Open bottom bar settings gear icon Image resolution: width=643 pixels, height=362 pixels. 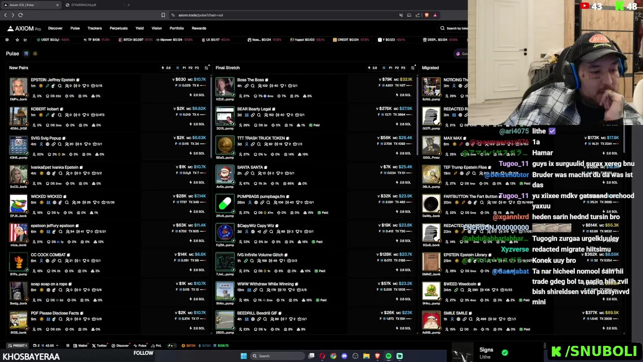[x=68, y=345]
